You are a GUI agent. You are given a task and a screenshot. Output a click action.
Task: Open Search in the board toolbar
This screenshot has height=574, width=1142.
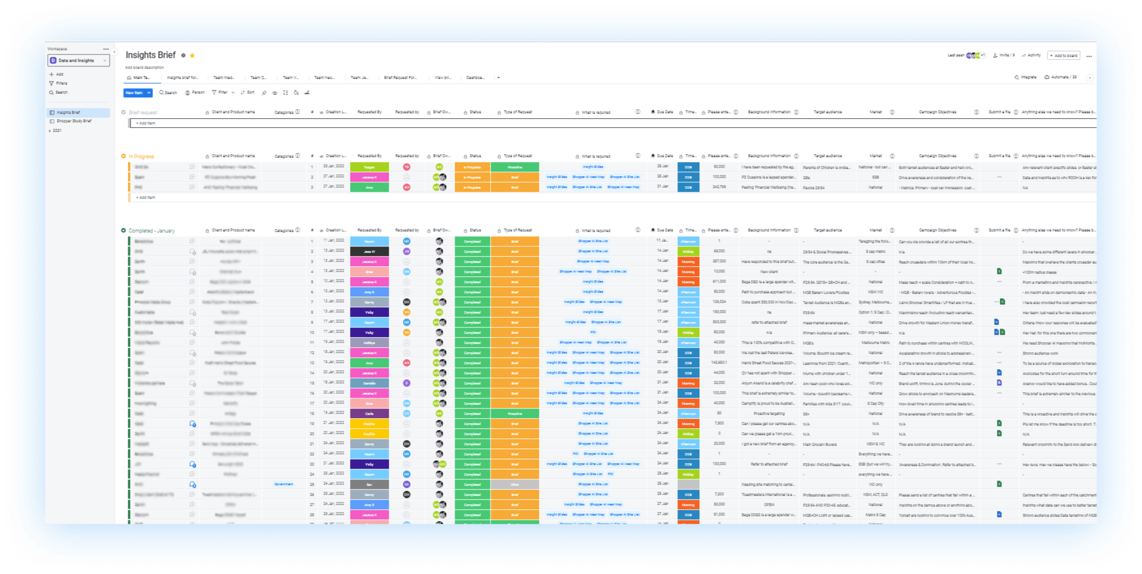[168, 93]
